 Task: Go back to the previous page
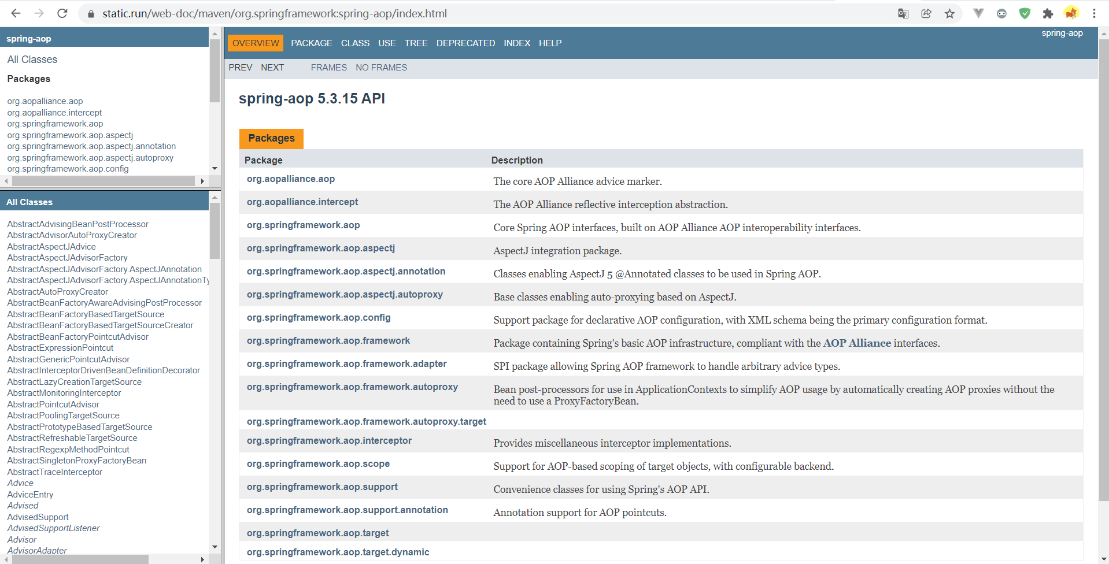click(16, 13)
